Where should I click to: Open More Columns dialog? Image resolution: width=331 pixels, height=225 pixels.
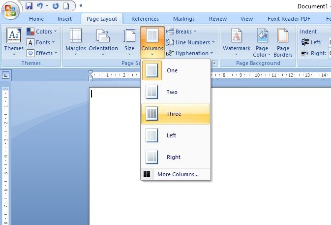[x=176, y=174]
